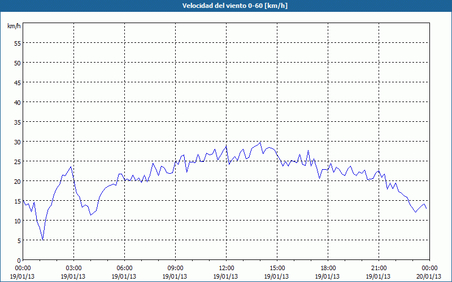Click the y-axis value 5
The width and height of the screenshot is (452, 282).
(19, 241)
